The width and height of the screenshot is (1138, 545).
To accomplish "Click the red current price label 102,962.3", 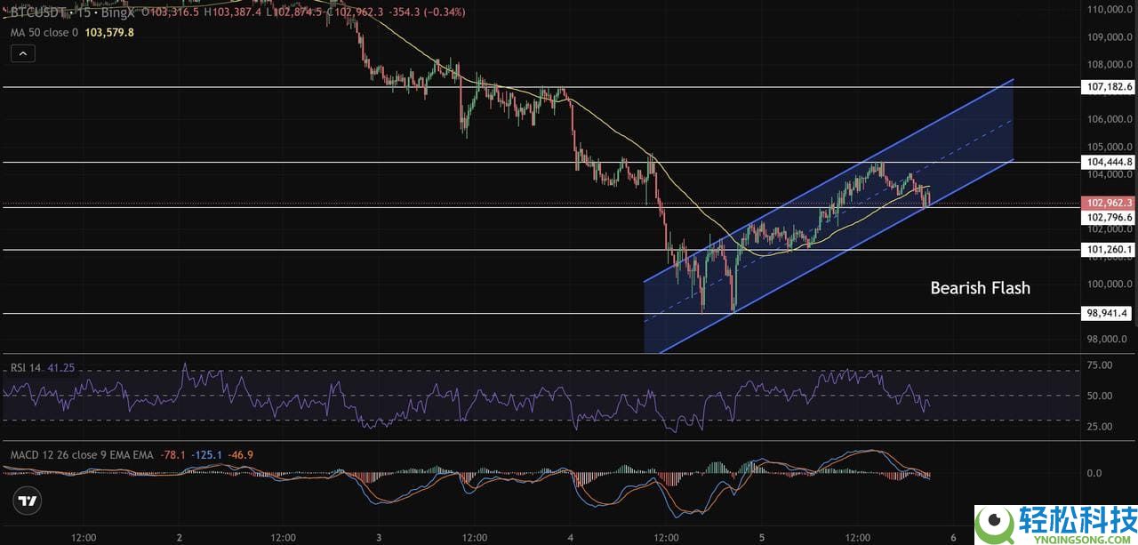I will coord(1109,203).
